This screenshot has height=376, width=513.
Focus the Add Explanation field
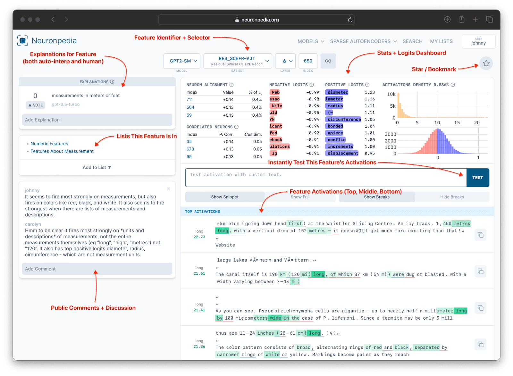pos(97,120)
